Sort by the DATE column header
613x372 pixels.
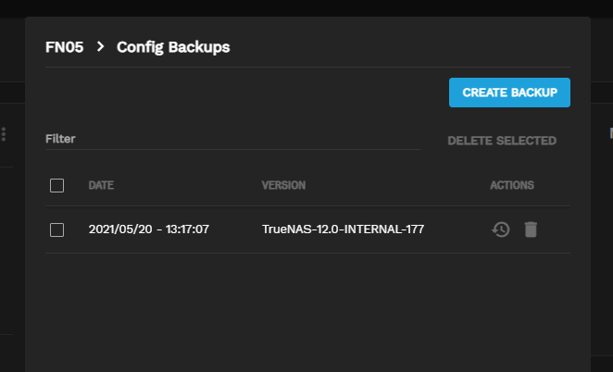click(101, 185)
